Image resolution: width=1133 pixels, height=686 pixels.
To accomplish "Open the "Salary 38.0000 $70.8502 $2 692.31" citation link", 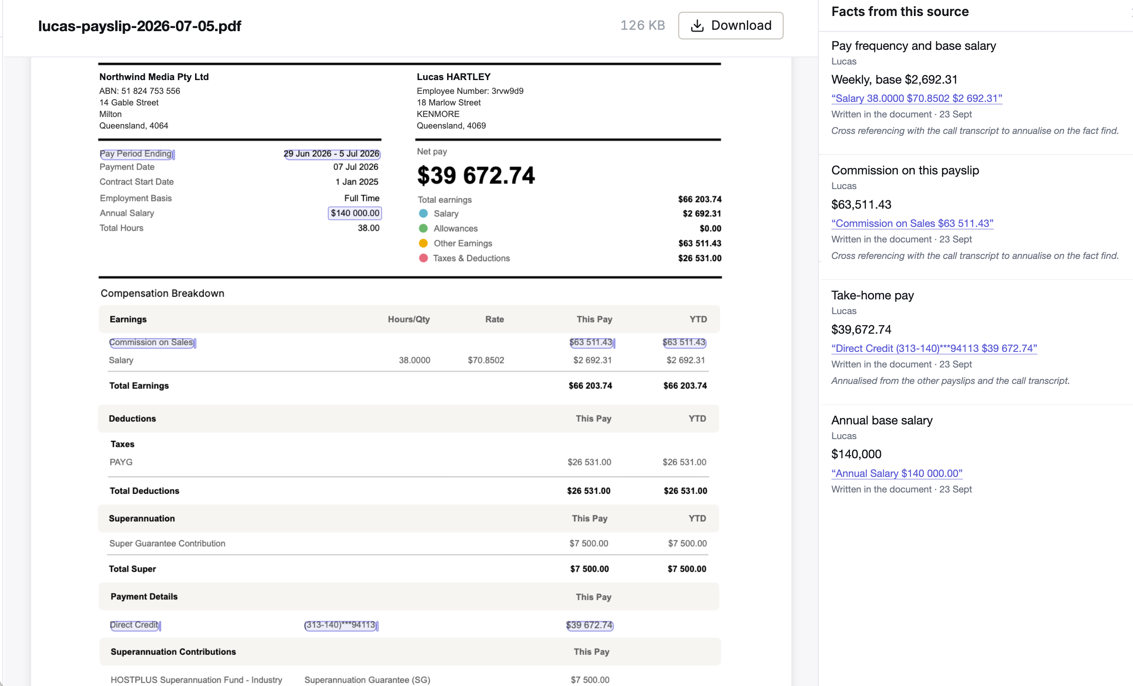I will [x=917, y=98].
